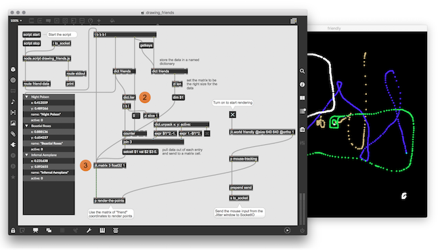Click the add object plus icon

(99, 20)
